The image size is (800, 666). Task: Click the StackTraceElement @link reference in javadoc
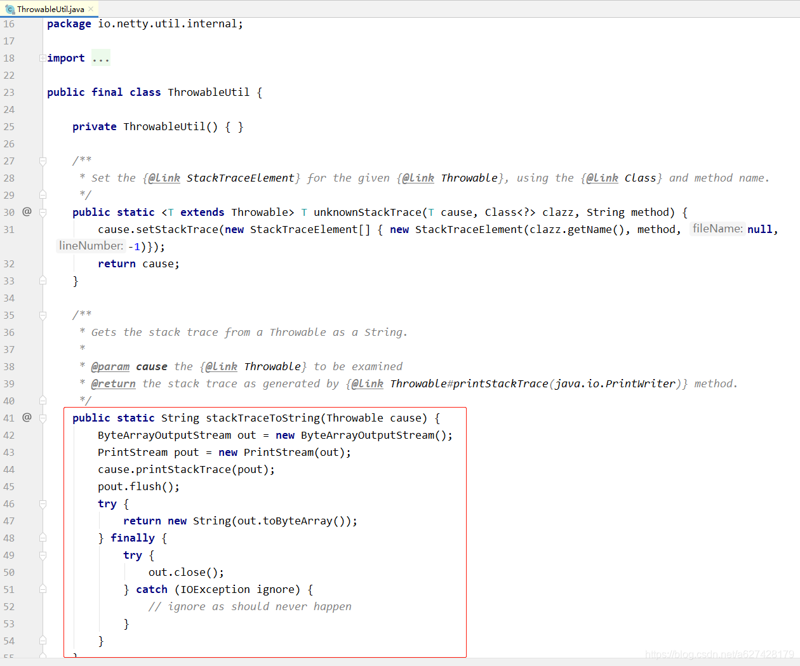[240, 178]
